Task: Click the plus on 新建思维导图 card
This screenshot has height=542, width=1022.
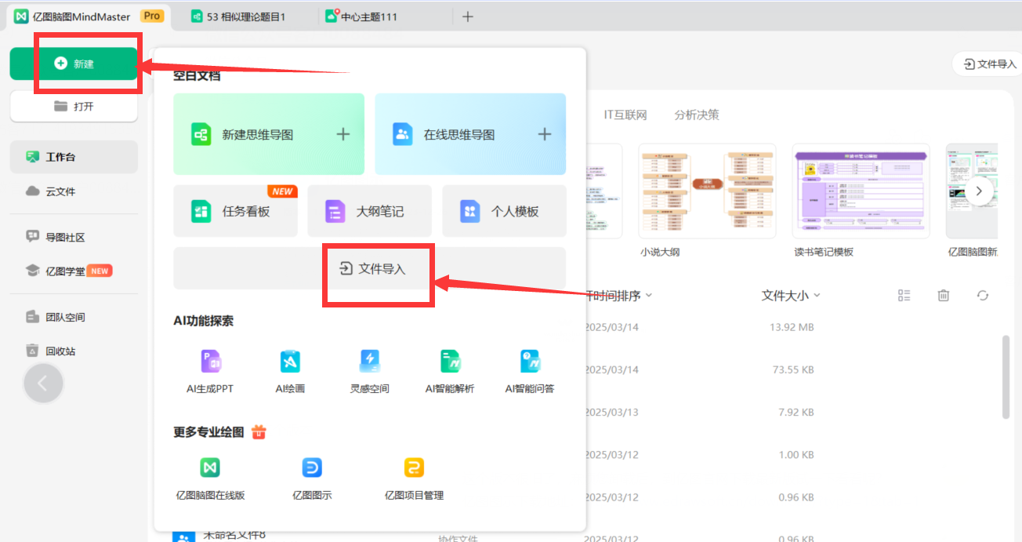Action: (343, 134)
